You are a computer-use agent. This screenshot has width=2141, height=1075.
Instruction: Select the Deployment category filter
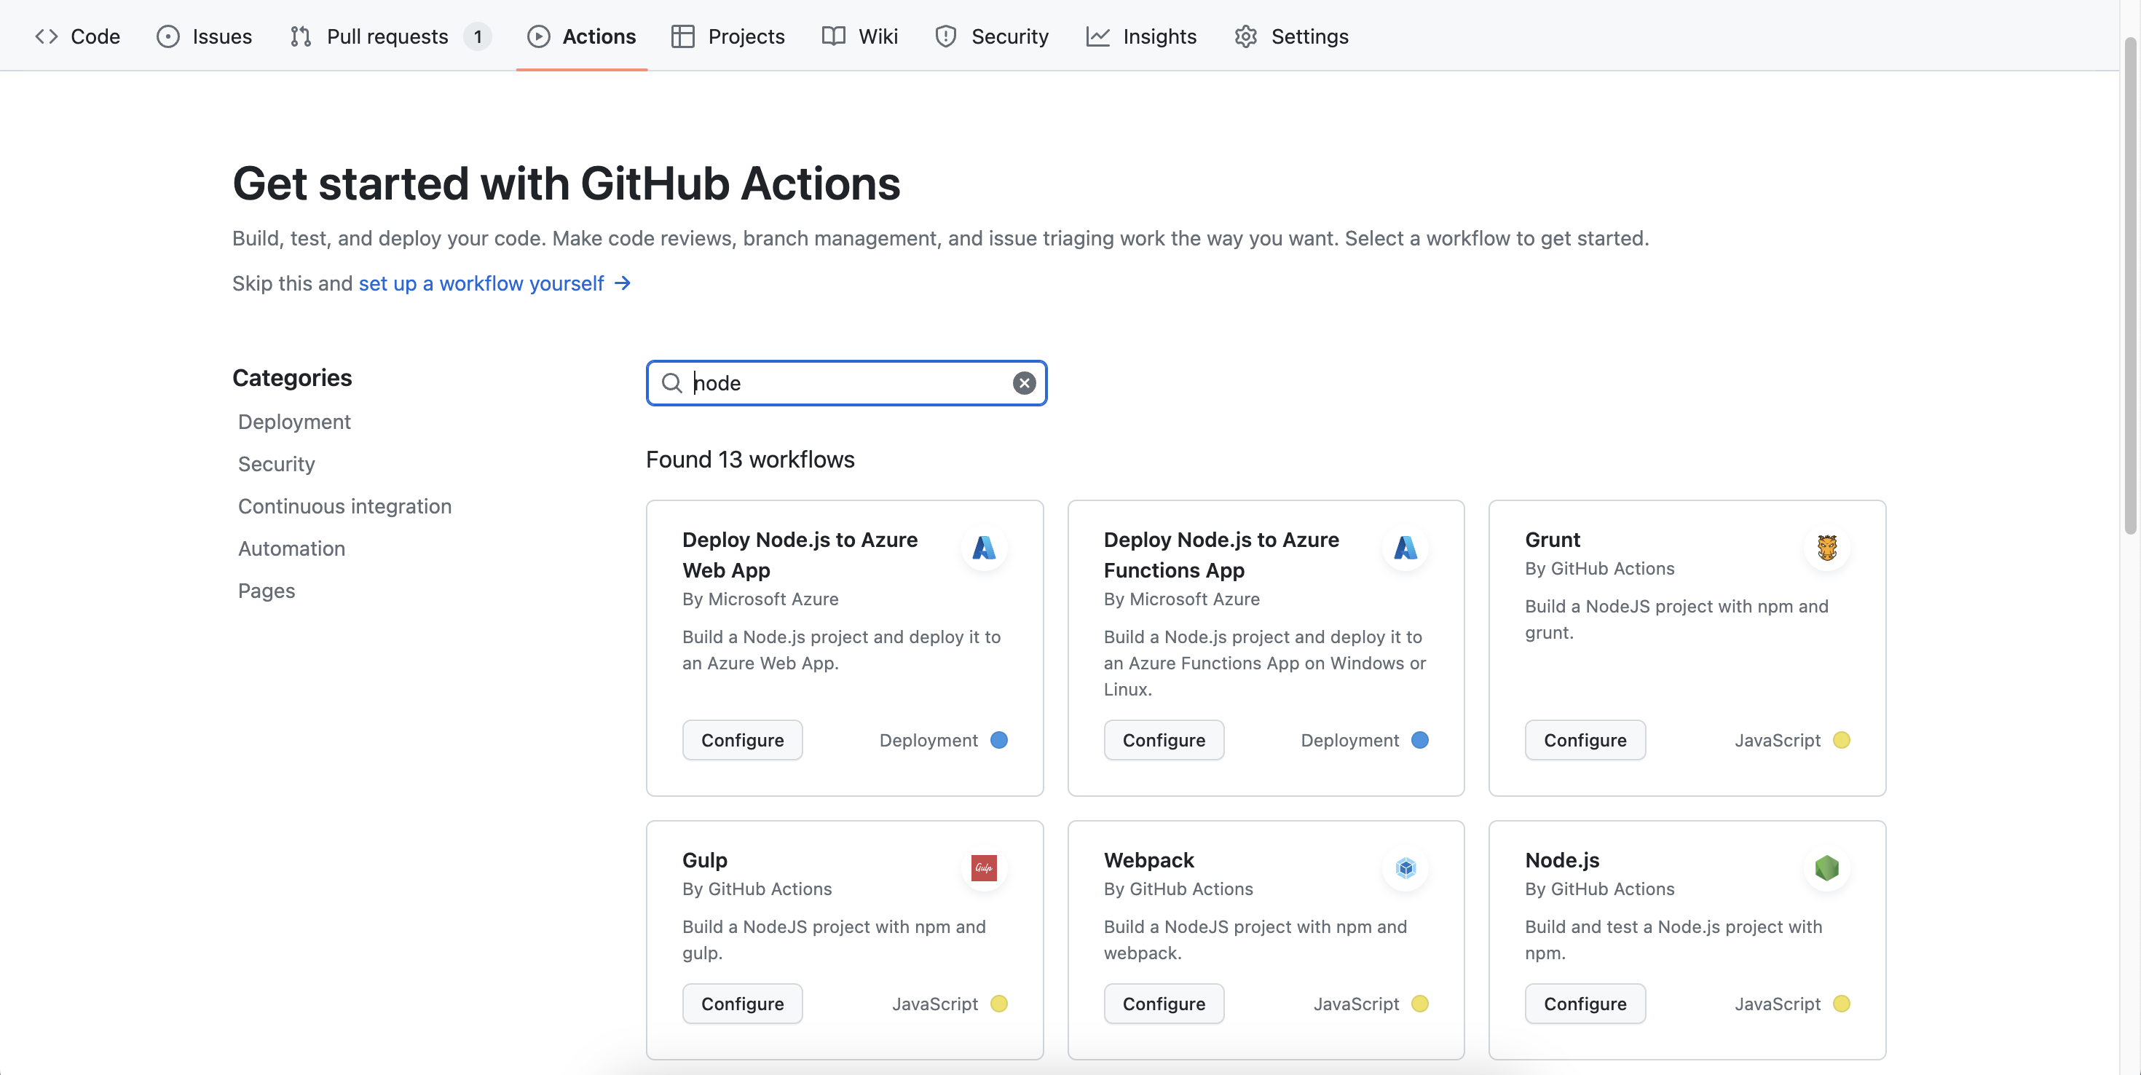click(x=293, y=422)
